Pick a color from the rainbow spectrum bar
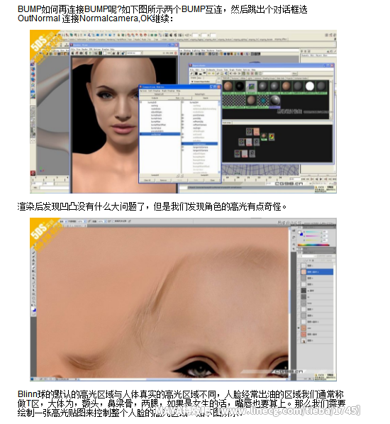Screen dimensions: 390x424 [313, 245]
